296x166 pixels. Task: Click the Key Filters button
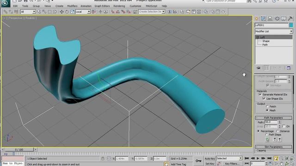[232, 164]
